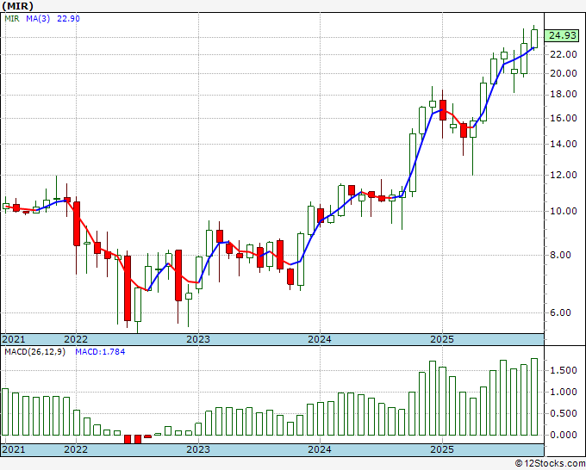The image size is (586, 470).
Task: Click the 16.00 price axis label
Action: [x=564, y=118]
